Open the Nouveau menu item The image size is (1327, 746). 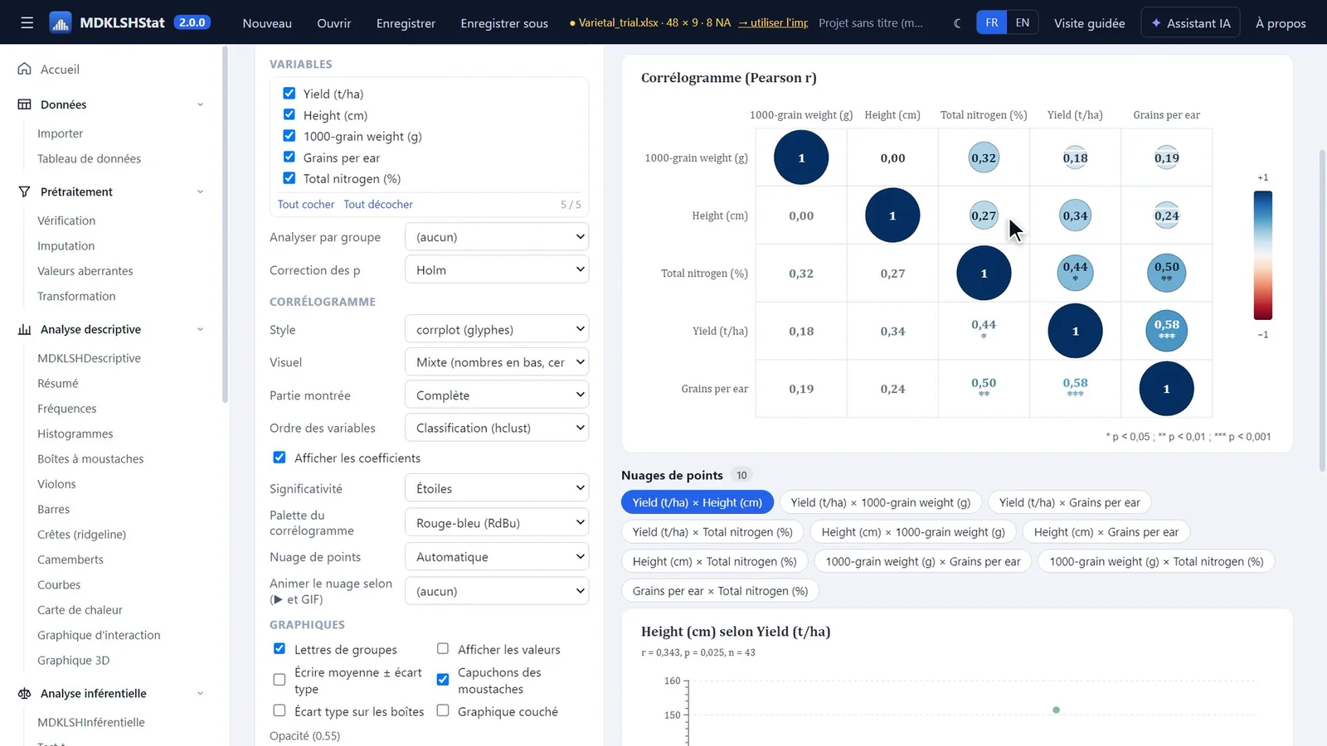(x=267, y=23)
